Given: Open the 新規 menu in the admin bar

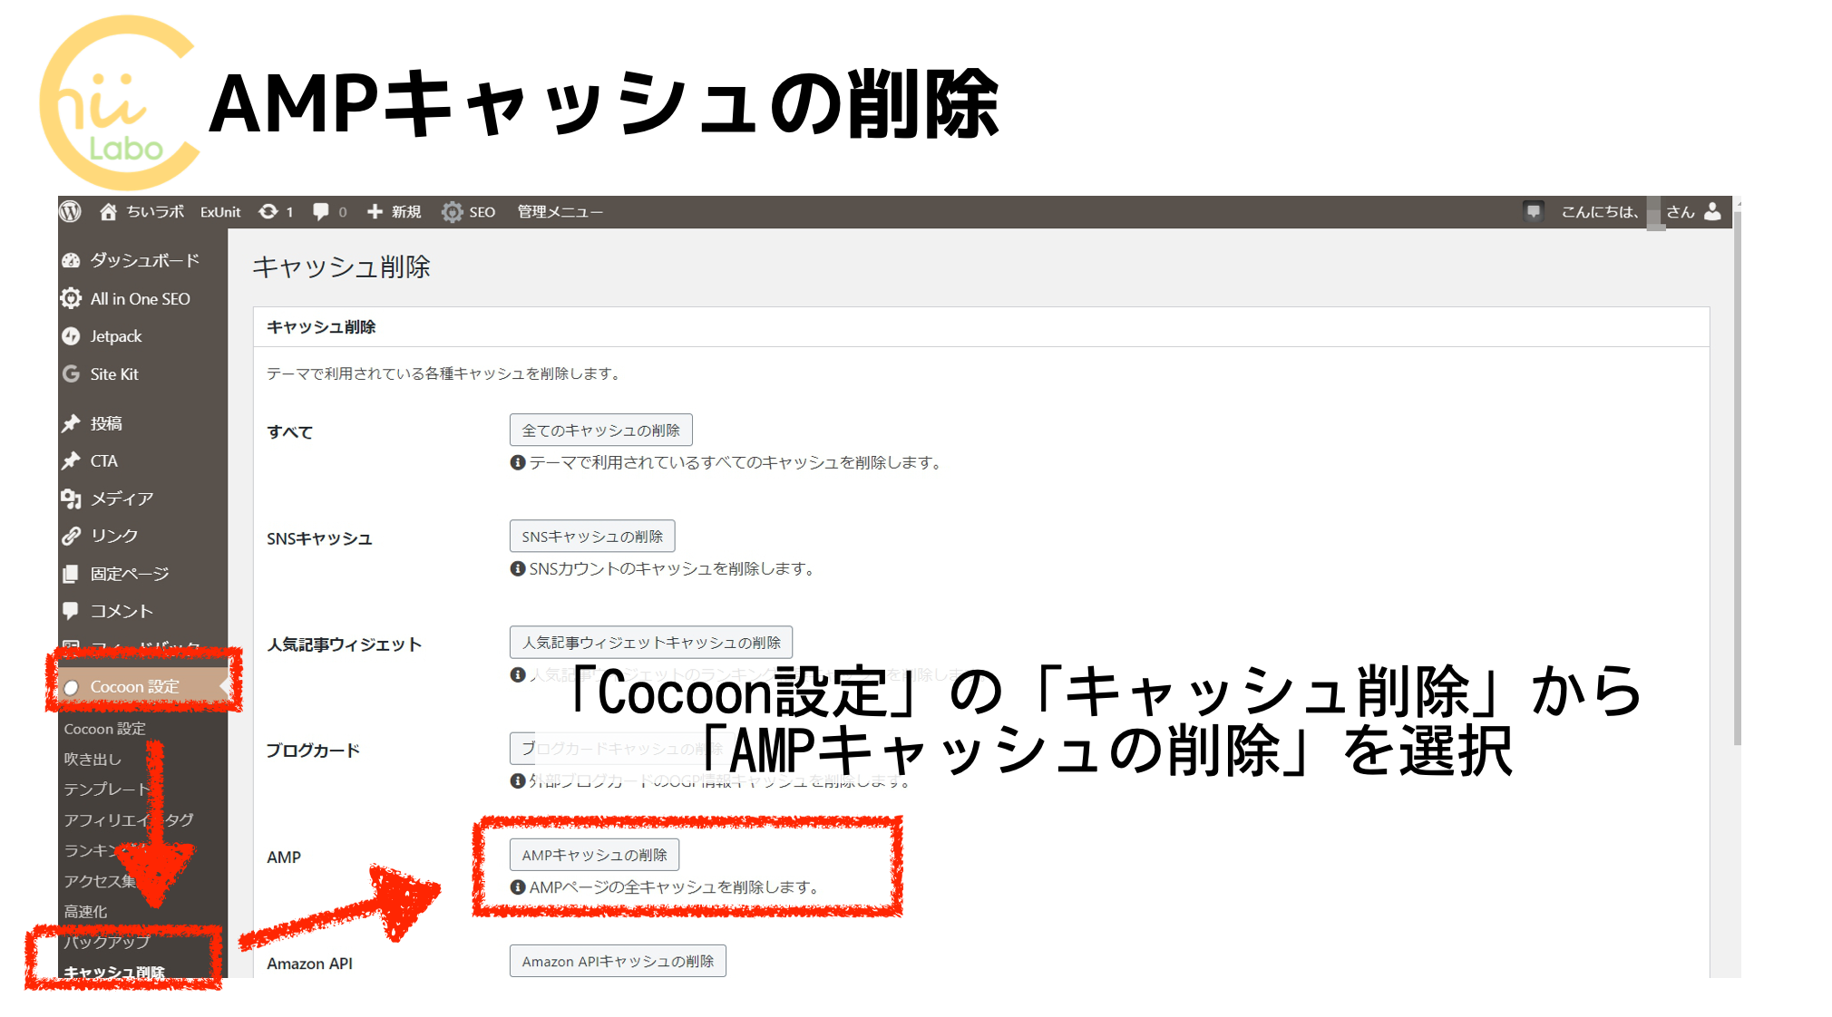Looking at the screenshot, I should 395,211.
